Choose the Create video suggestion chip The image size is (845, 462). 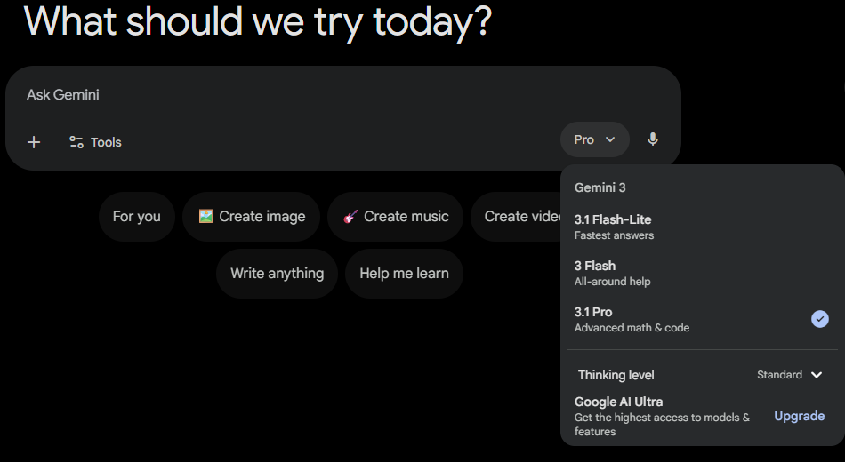516,217
